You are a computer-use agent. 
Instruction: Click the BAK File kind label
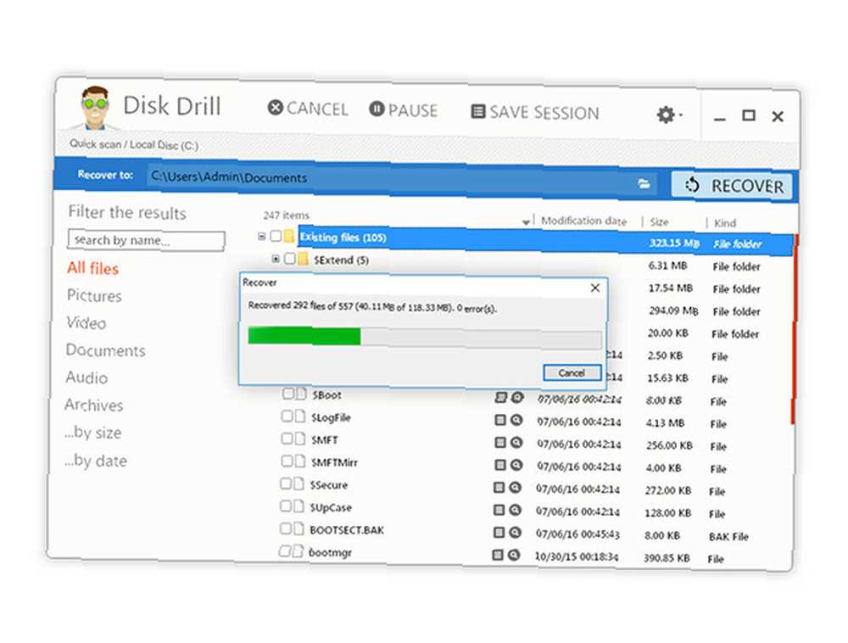click(x=728, y=536)
